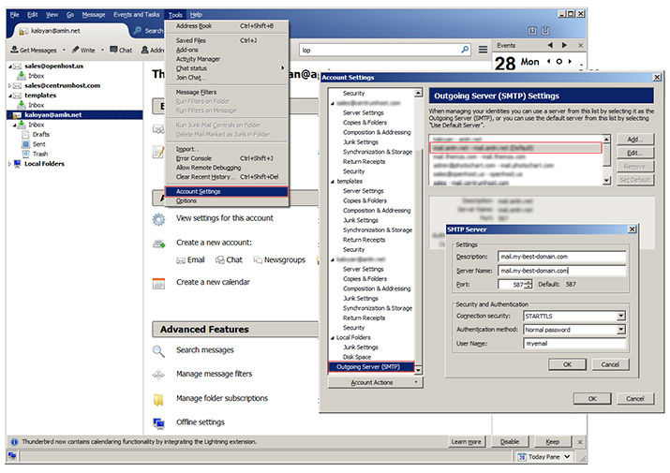Select Inbox under sales@openhost.us
Viewport: 670px width, 473px height.
click(37, 76)
